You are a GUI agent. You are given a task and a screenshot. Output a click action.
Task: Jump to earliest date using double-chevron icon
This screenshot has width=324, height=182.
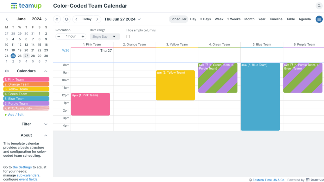57,19
